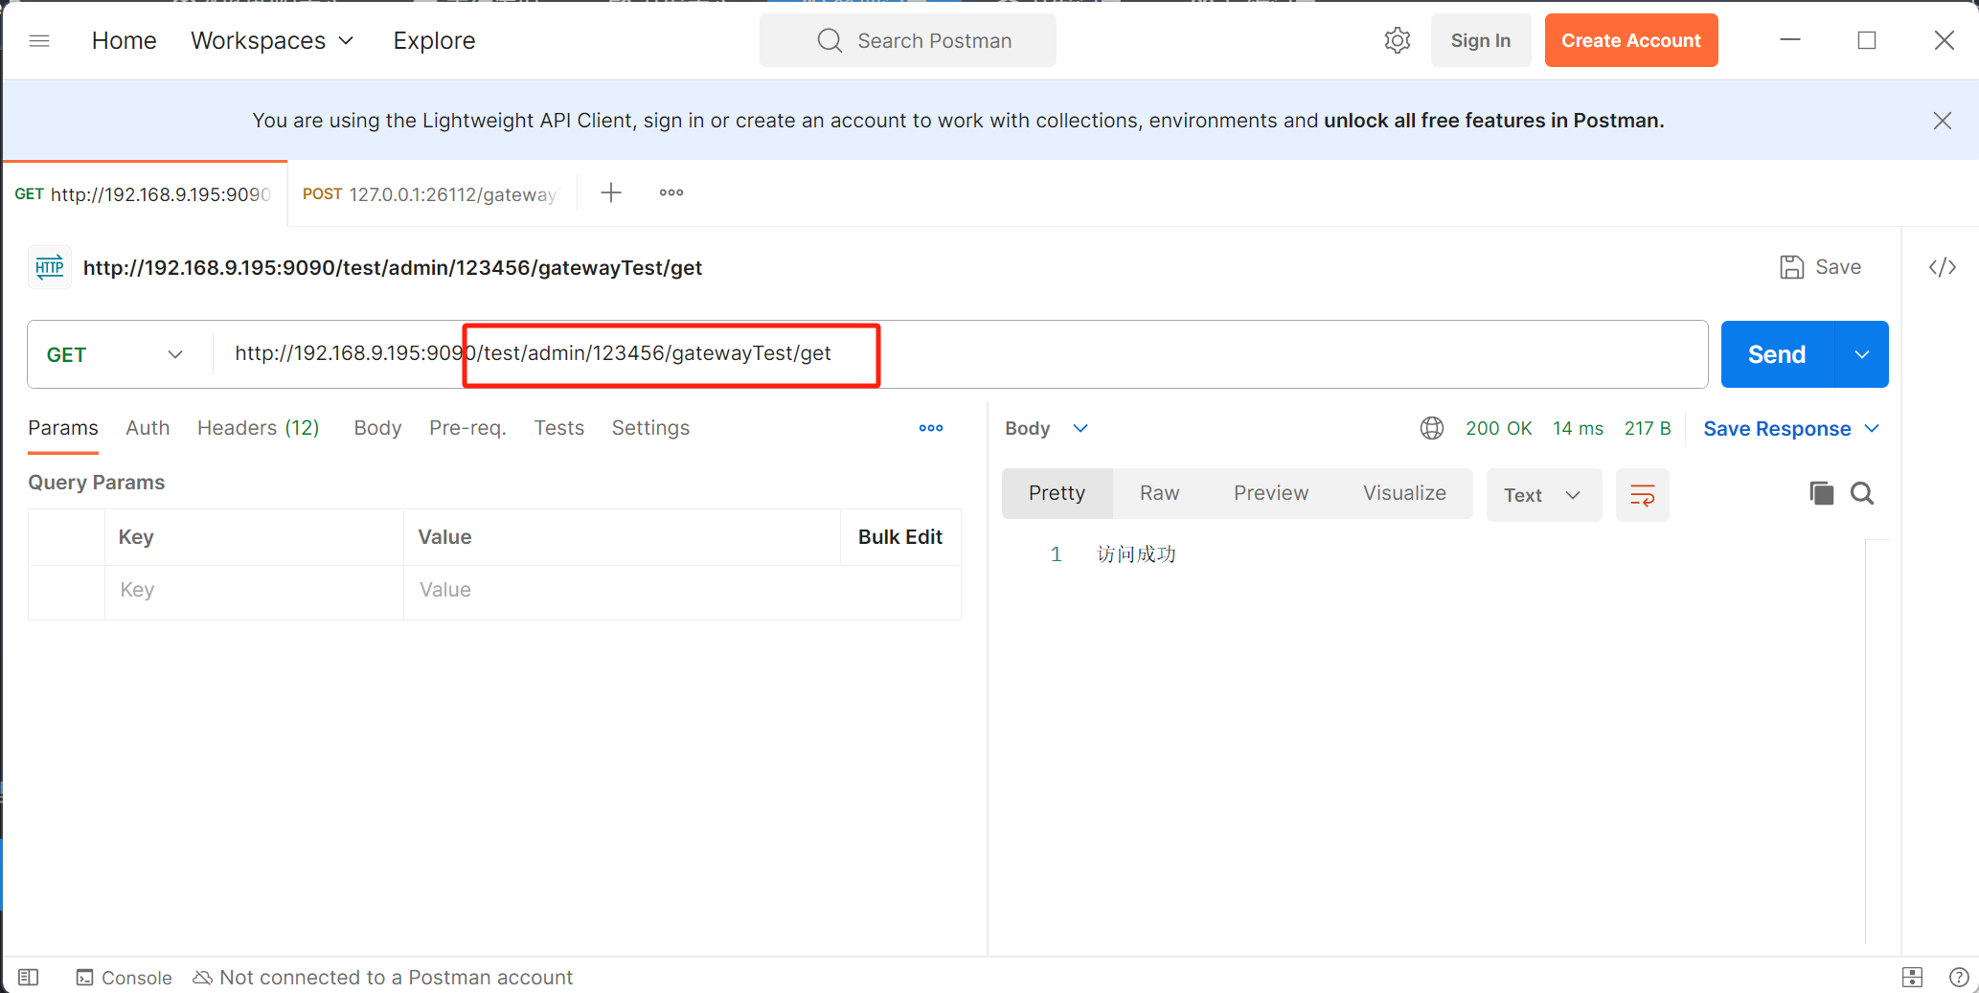Image resolution: width=1979 pixels, height=993 pixels.
Task: Dismiss the Lightweight API Client banner
Action: 1942,121
